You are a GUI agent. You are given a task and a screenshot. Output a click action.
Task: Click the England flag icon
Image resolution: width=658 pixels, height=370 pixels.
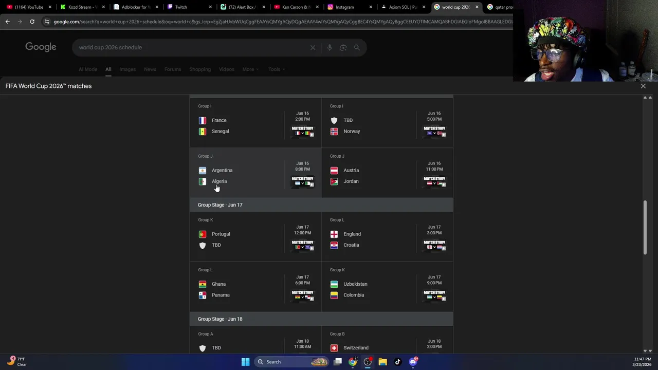pos(334,234)
